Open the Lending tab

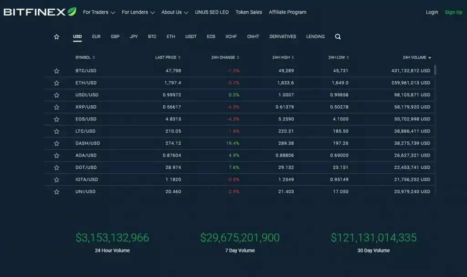coord(316,37)
